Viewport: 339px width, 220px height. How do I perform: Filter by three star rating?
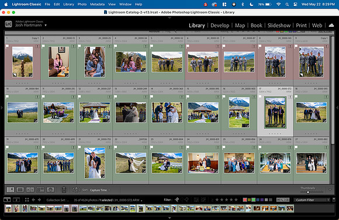pos(227,200)
